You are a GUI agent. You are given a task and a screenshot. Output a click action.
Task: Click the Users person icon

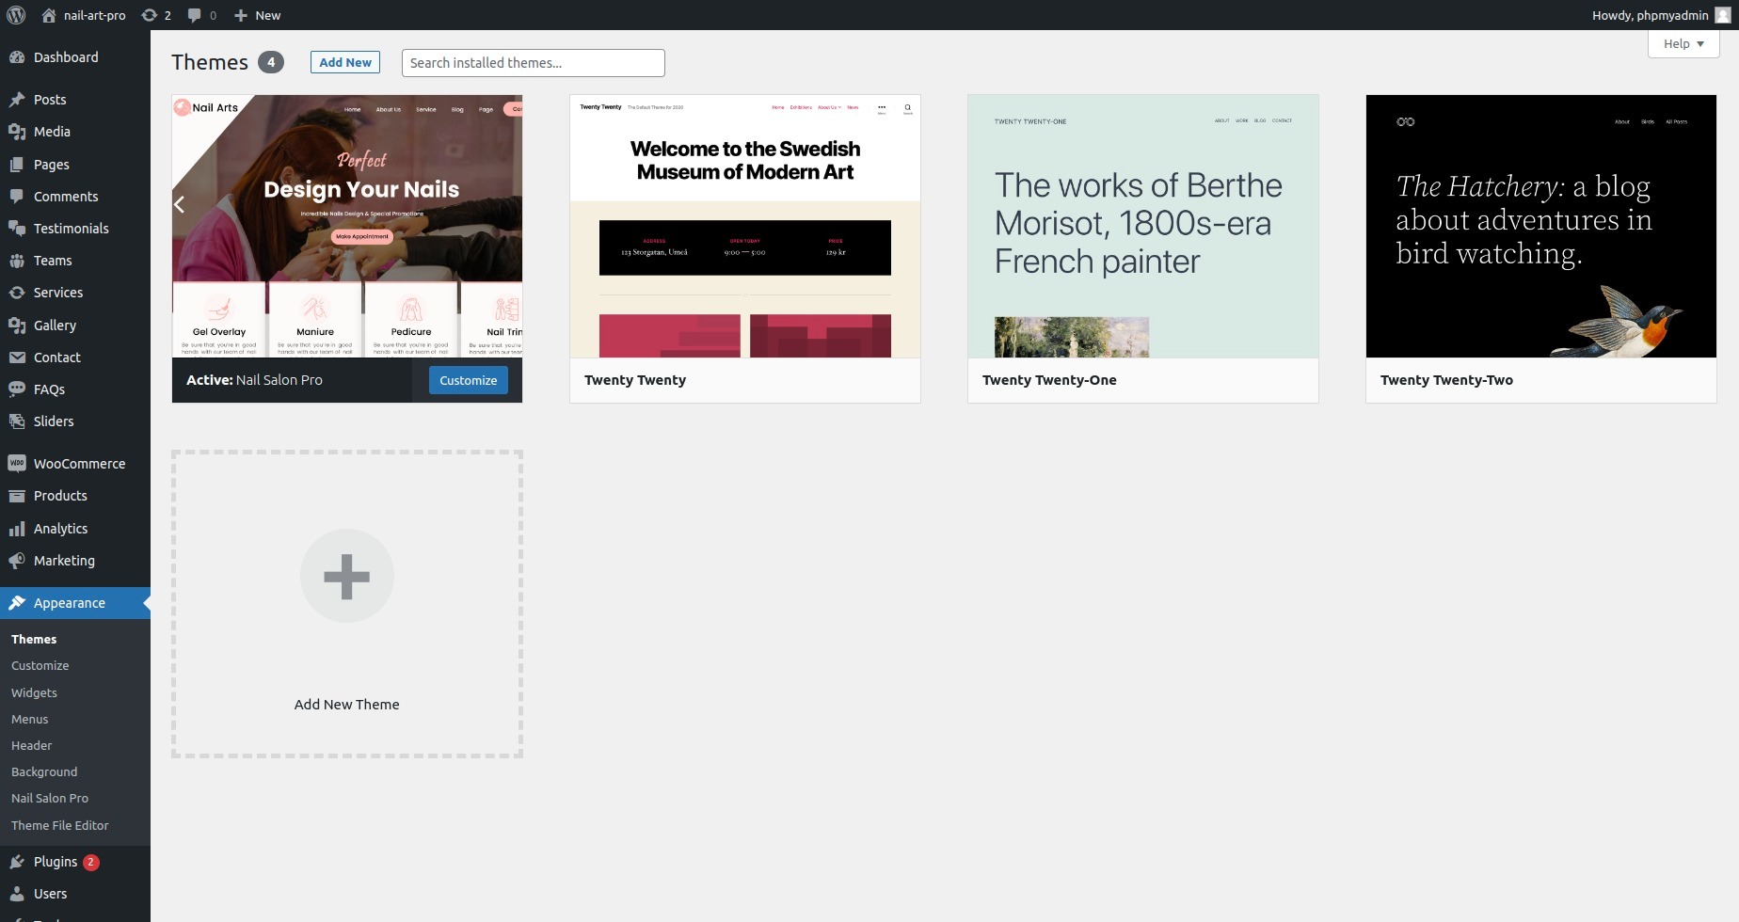(17, 894)
